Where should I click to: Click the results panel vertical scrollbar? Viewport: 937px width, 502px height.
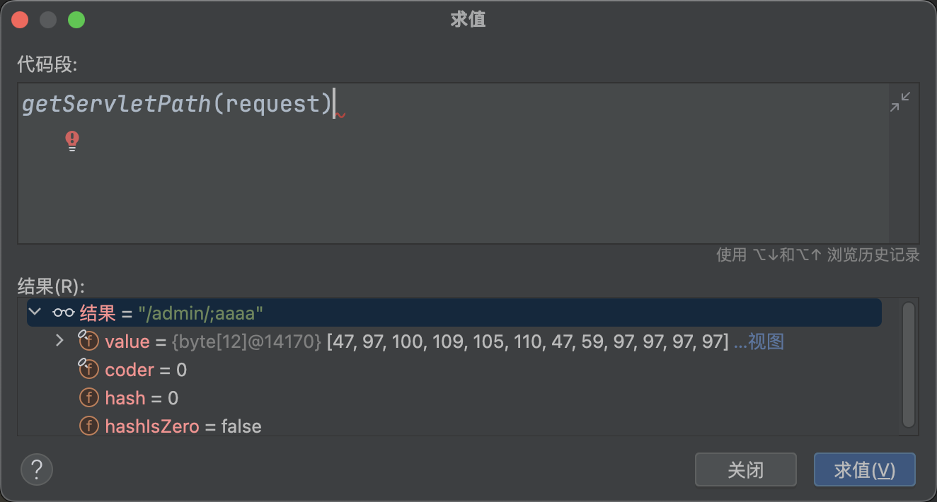click(x=909, y=364)
